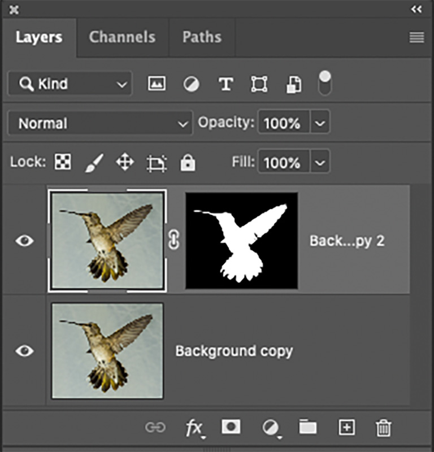Open the Kind filter dropdown
This screenshot has height=452, width=434.
[x=70, y=84]
